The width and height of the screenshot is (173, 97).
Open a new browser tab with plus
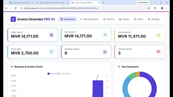pyautogui.click(x=103, y=2)
